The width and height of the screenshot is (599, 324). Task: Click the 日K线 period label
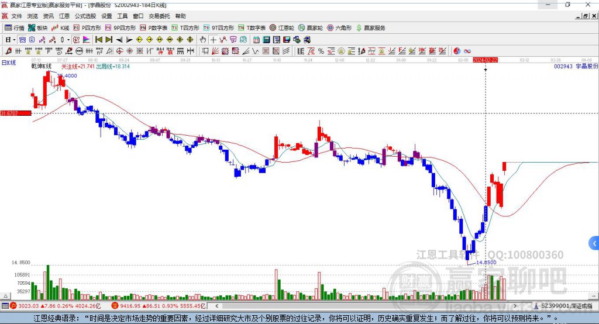[x=9, y=63]
